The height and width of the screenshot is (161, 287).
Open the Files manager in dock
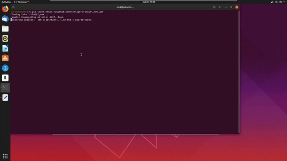5,29
